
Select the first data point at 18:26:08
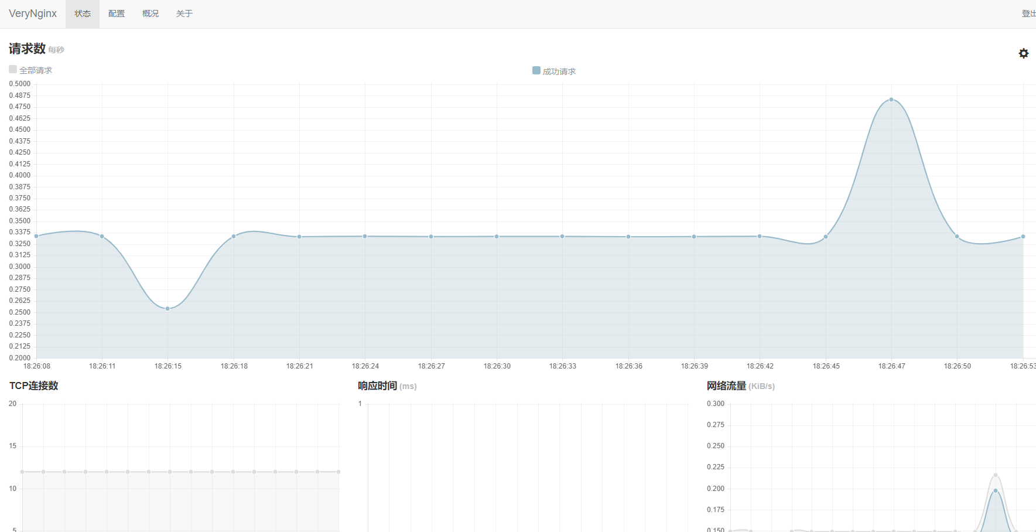point(36,236)
